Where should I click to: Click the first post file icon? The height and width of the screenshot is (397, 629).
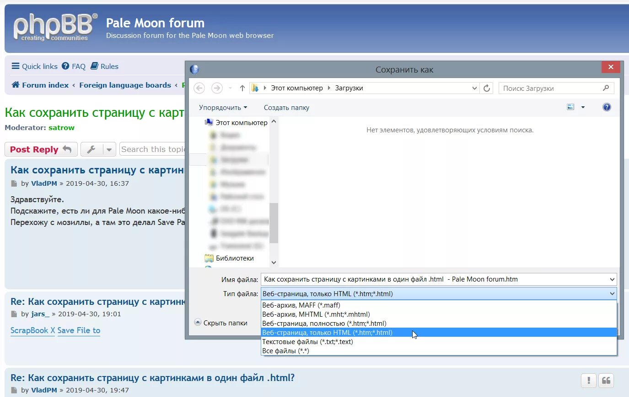click(14, 183)
